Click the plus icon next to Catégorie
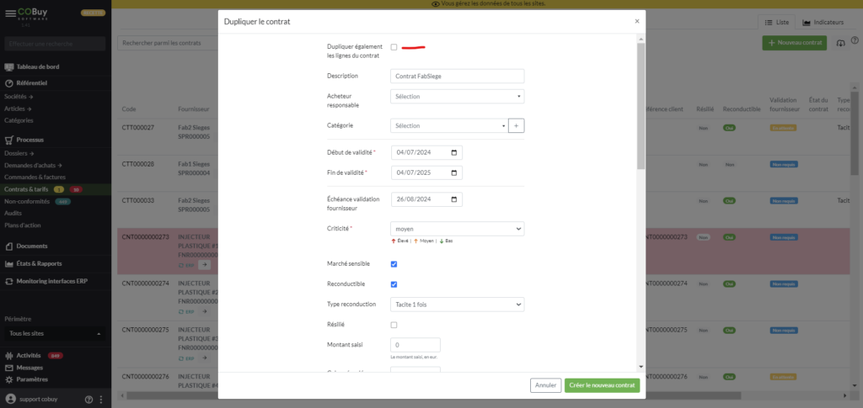863x408 pixels. (517, 125)
